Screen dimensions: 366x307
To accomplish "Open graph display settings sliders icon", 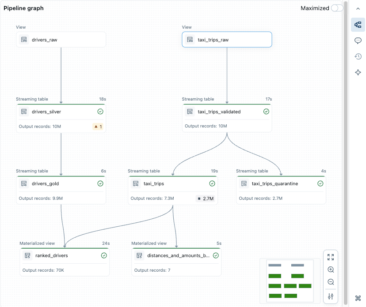I will click(331, 296).
